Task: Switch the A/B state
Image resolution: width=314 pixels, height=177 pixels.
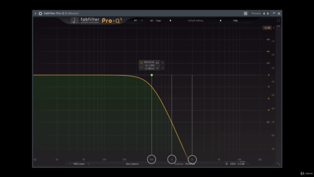Action: click(x=152, y=21)
